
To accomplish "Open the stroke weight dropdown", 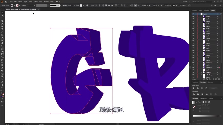I will click(35, 5).
